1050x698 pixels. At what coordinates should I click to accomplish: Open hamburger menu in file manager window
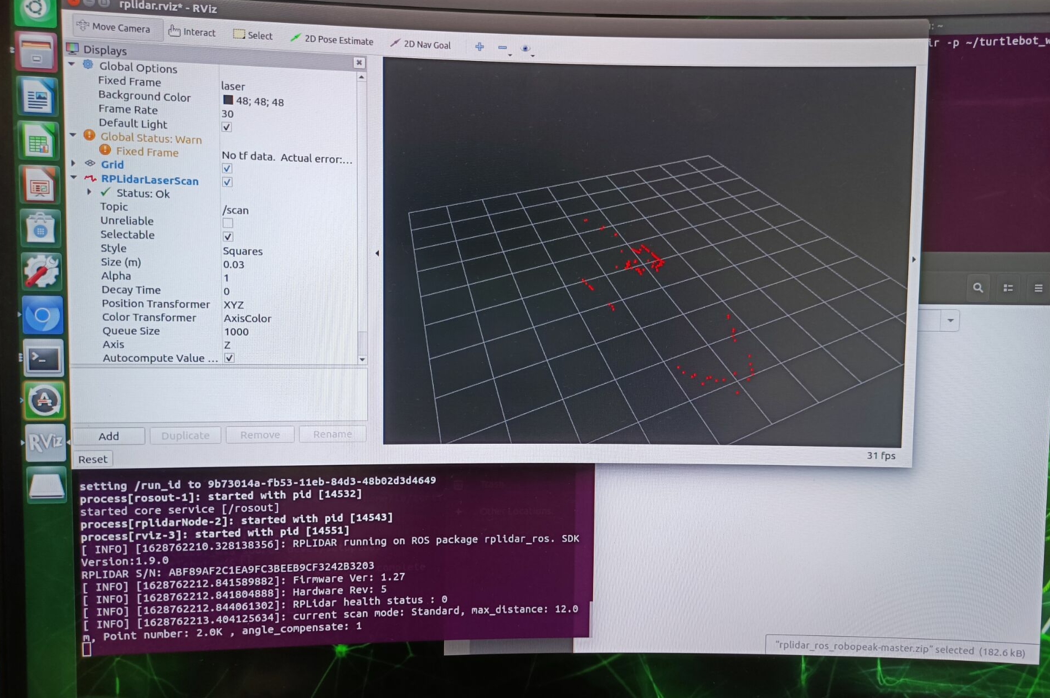[1038, 288]
